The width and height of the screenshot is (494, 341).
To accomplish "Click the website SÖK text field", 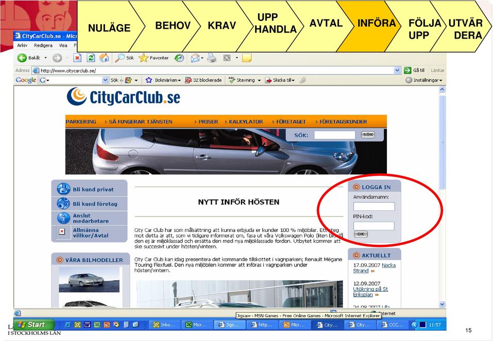I will click(335, 135).
